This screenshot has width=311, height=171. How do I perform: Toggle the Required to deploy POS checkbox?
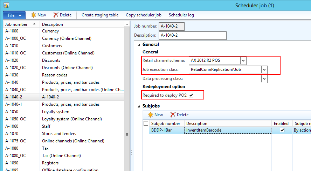point(191,95)
